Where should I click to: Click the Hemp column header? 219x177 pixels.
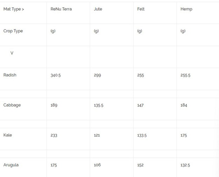click(x=186, y=9)
